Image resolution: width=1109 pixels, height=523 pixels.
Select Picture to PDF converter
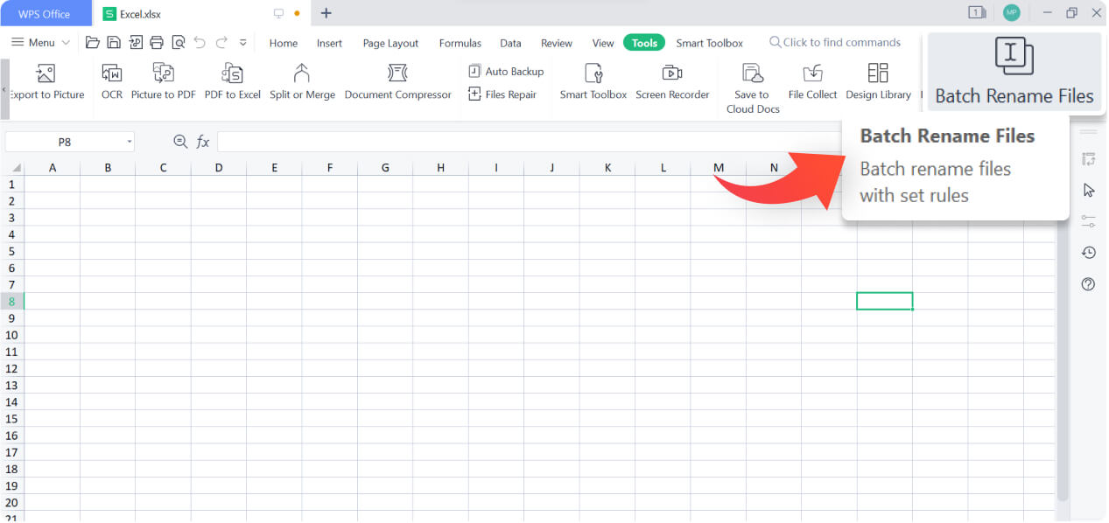click(x=163, y=83)
